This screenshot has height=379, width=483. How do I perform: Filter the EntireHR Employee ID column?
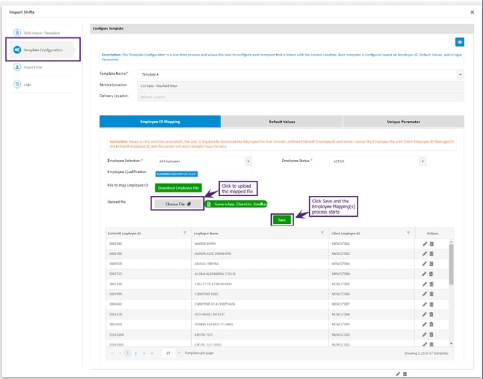point(185,233)
